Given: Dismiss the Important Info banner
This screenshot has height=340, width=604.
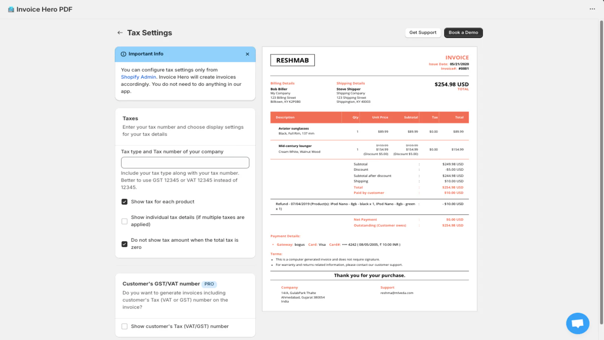Looking at the screenshot, I should (x=247, y=54).
